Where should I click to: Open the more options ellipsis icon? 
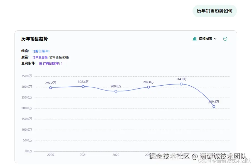[225, 39]
